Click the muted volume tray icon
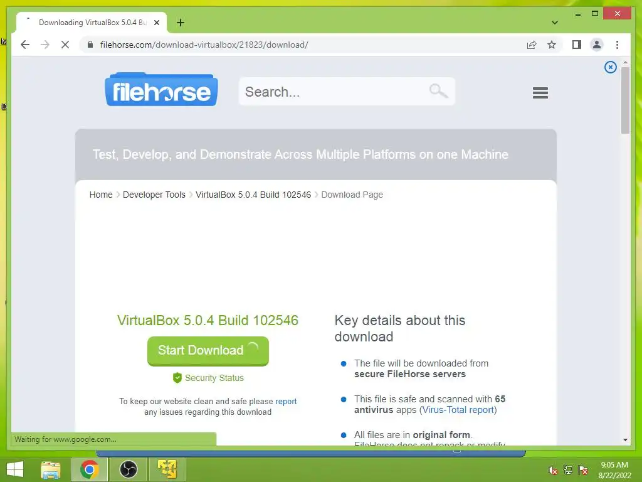Viewport: 642px width, 482px height. coord(552,471)
